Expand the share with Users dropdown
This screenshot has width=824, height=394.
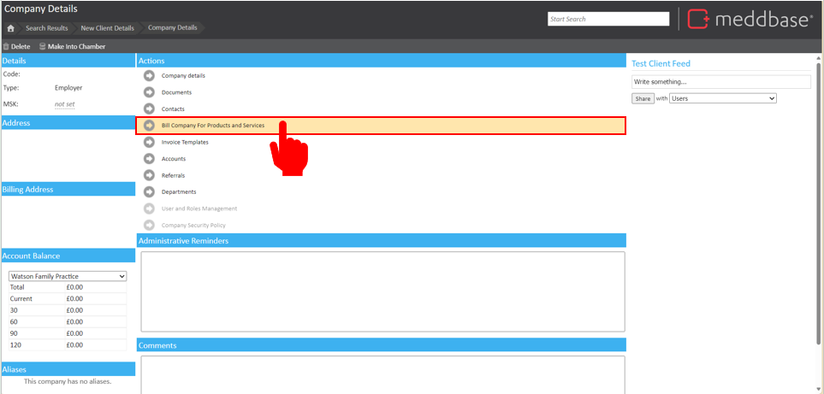[722, 99]
